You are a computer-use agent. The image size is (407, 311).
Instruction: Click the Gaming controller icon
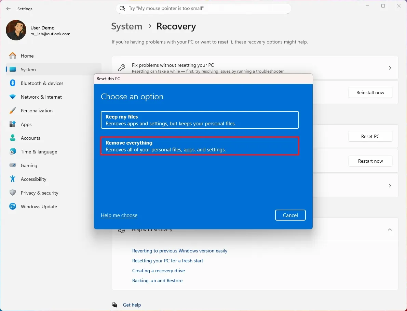click(x=12, y=165)
